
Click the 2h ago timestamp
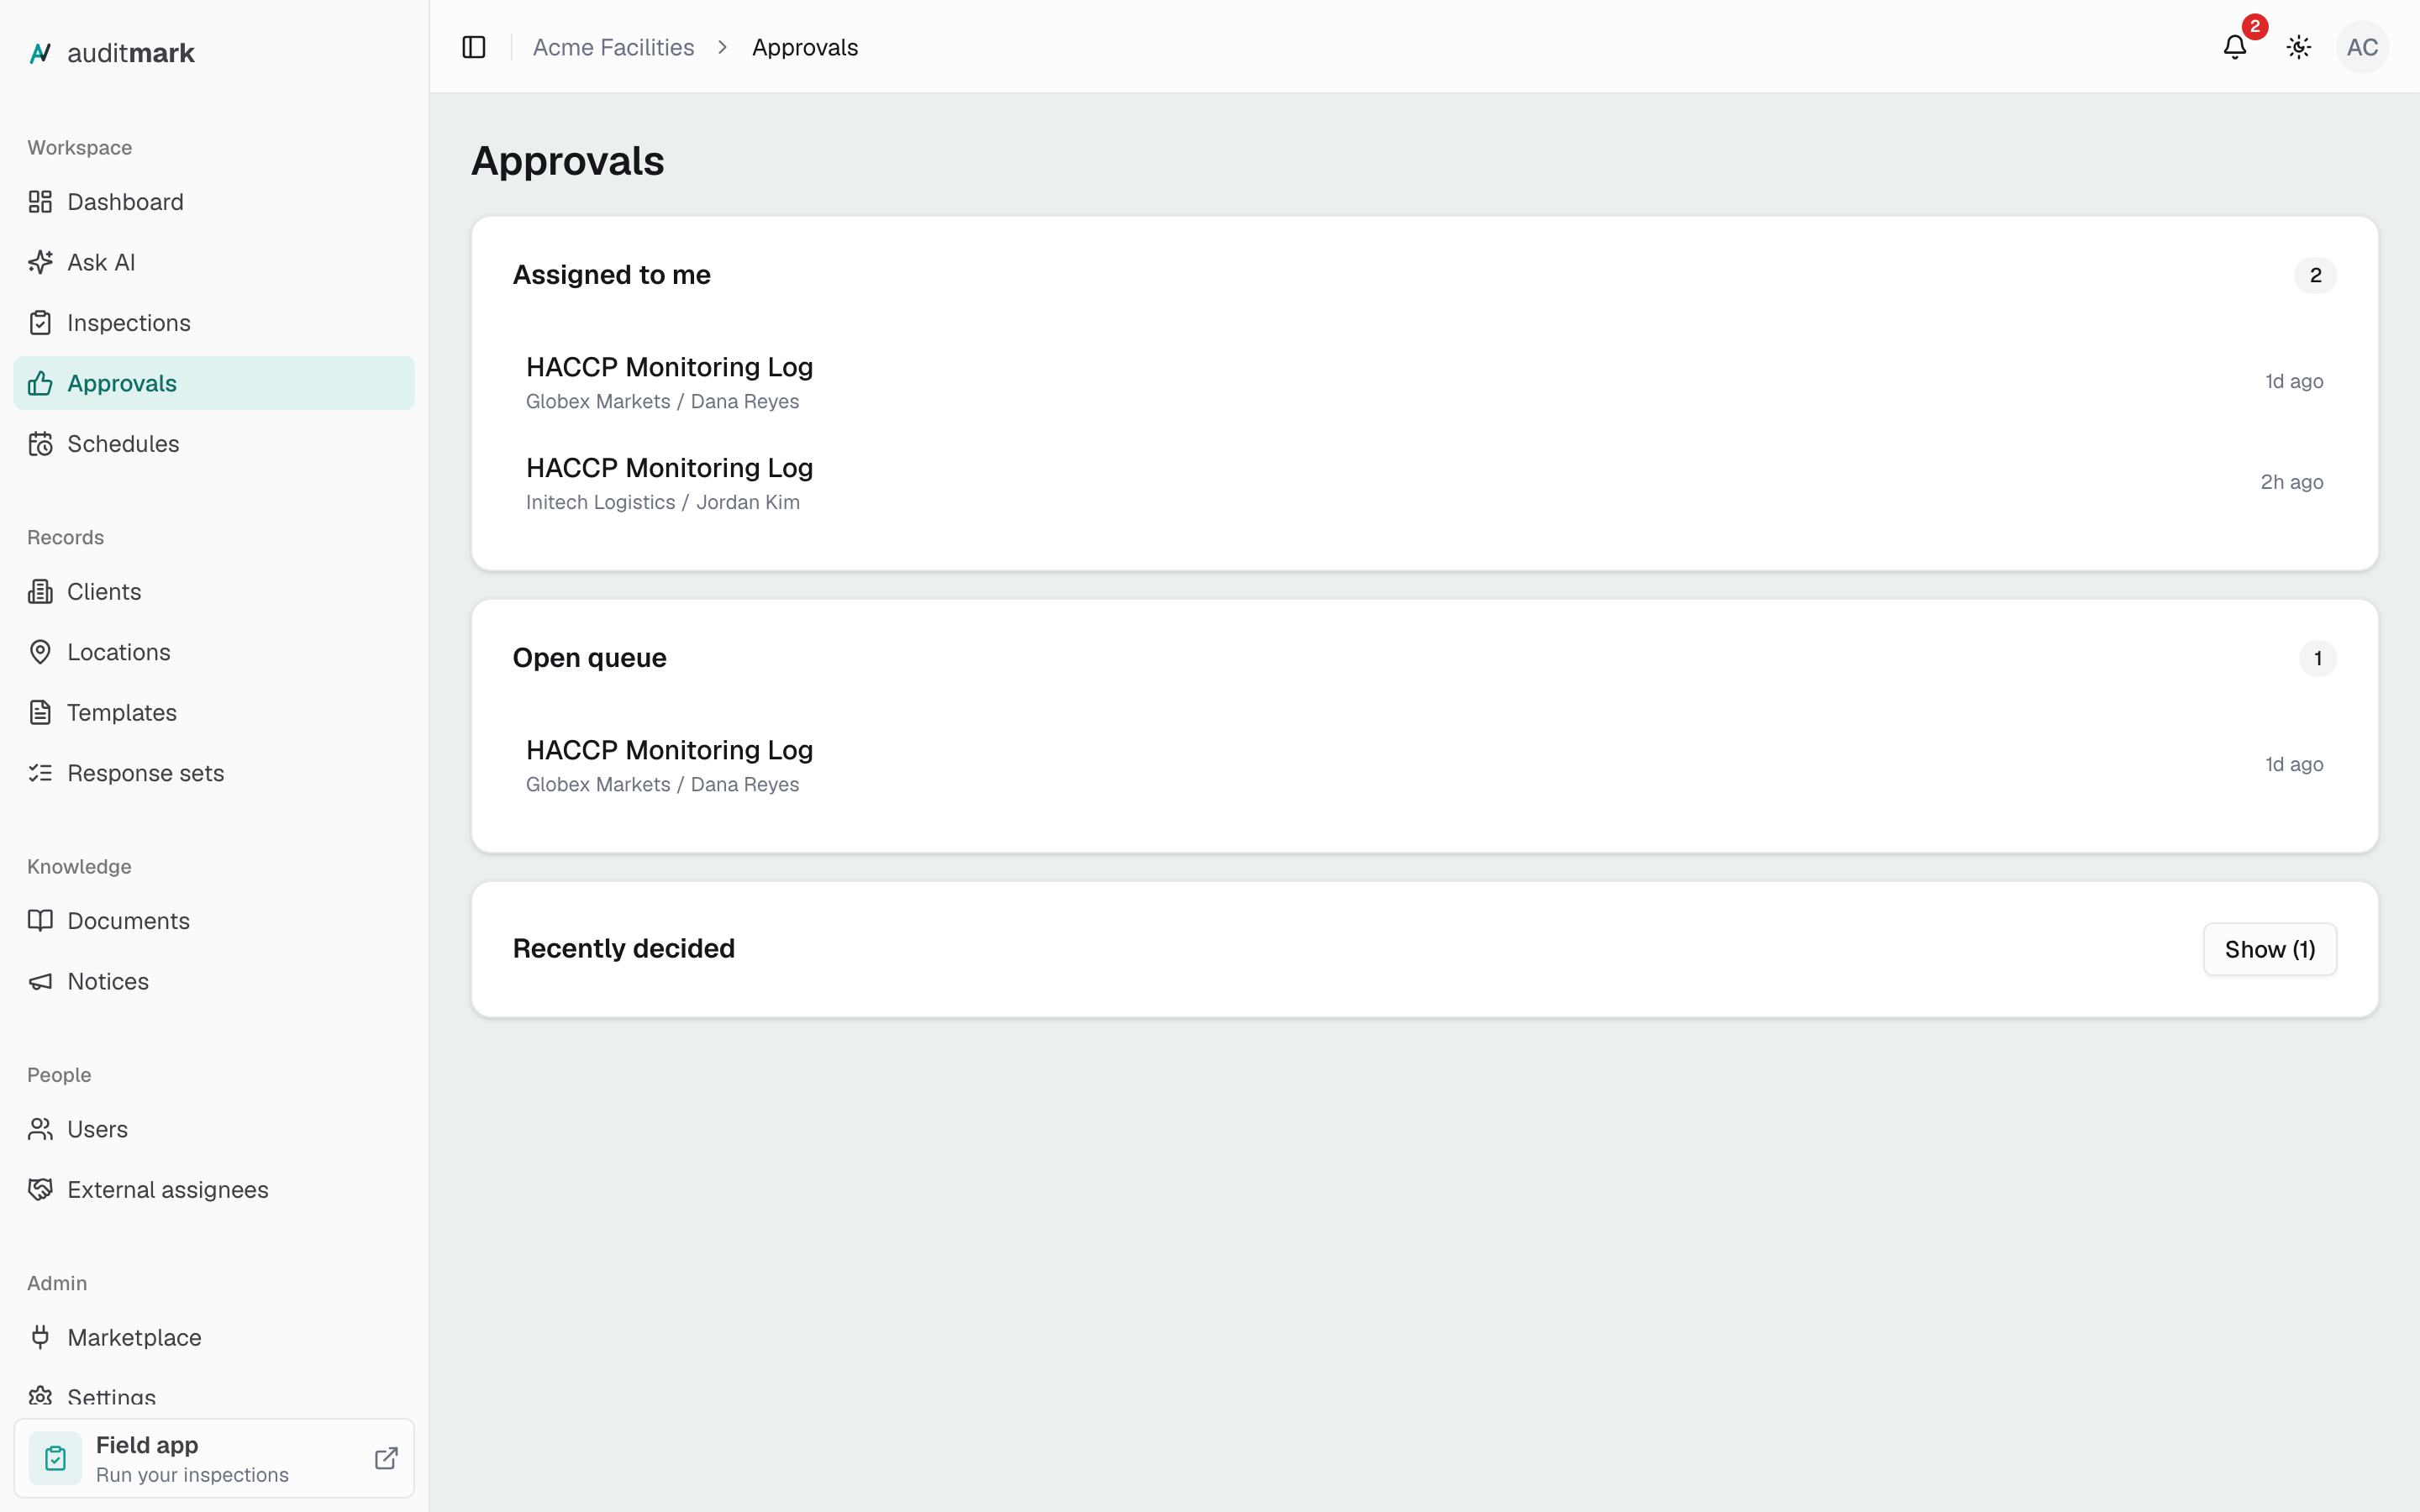(2292, 482)
